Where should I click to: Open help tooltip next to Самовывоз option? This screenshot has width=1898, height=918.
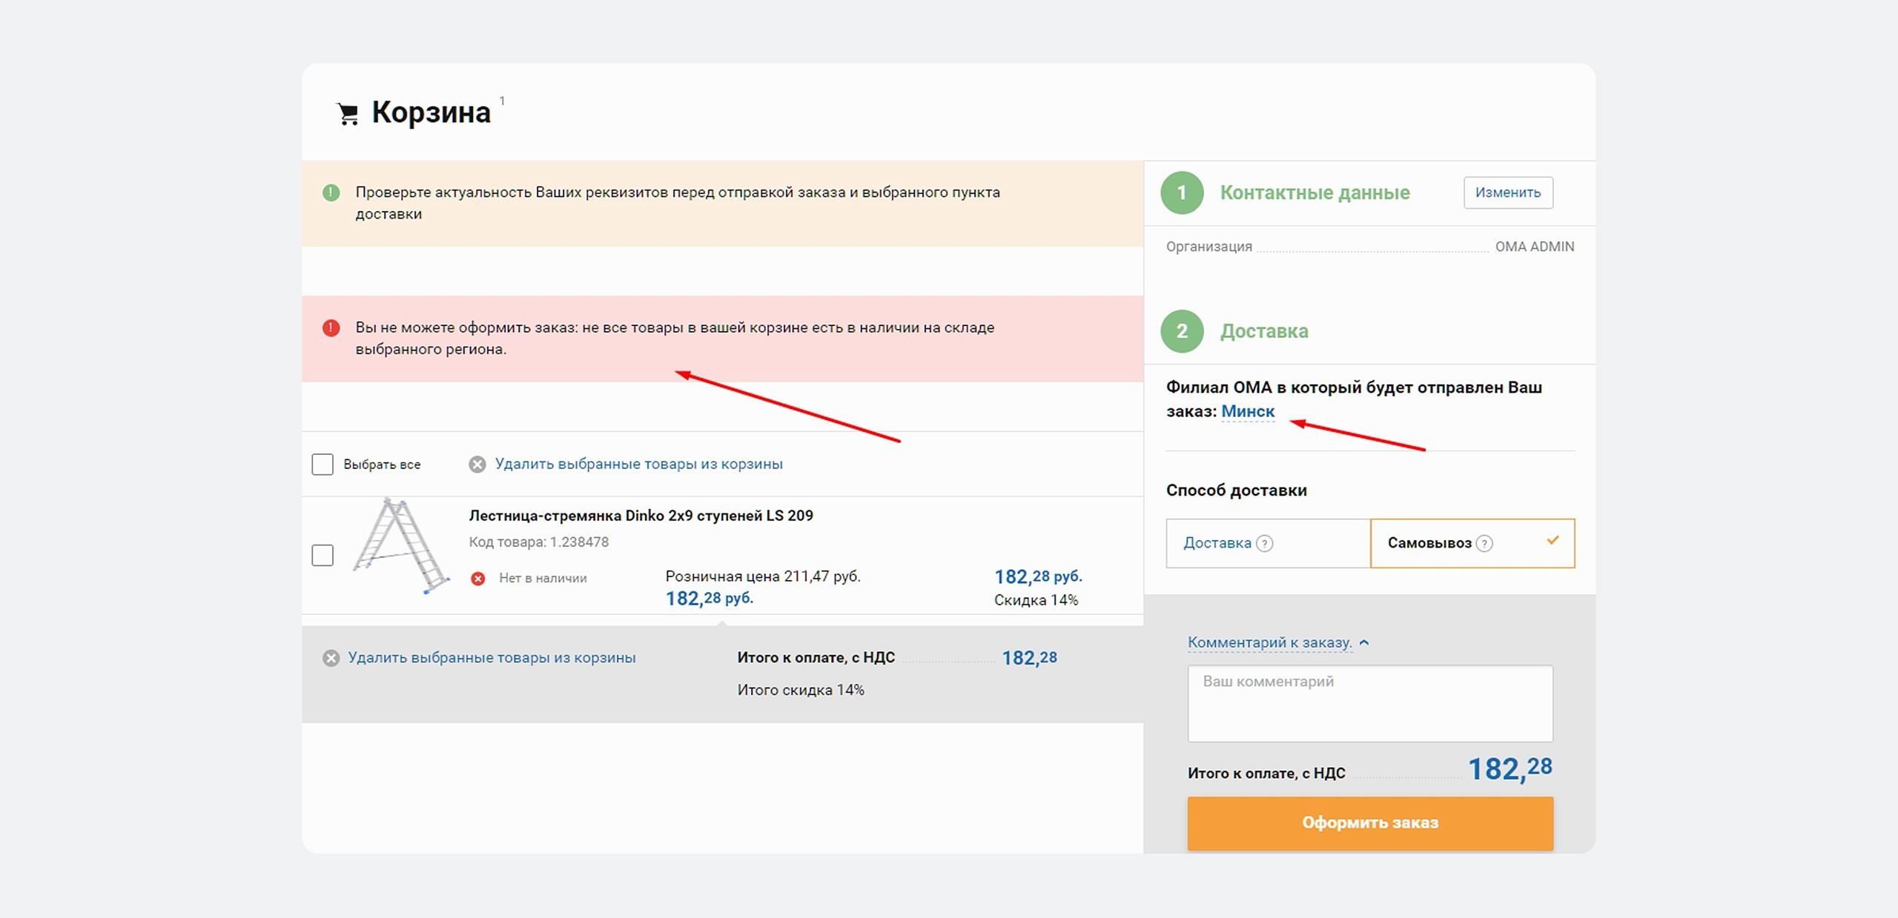point(1484,544)
